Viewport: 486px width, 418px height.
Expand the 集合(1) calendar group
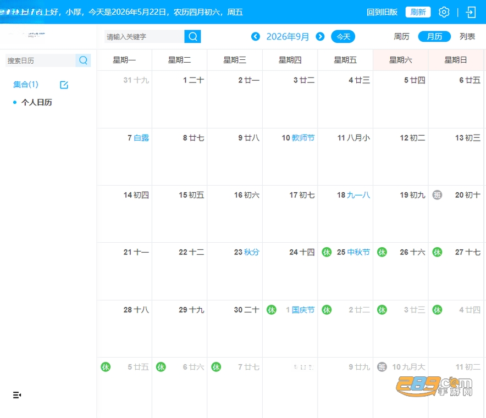(x=25, y=84)
